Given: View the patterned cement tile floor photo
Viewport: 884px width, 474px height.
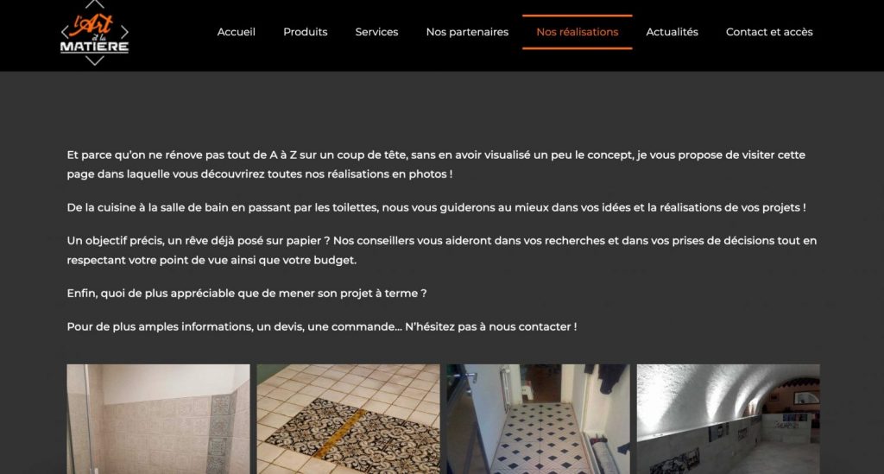Looking at the screenshot, I should [x=349, y=419].
